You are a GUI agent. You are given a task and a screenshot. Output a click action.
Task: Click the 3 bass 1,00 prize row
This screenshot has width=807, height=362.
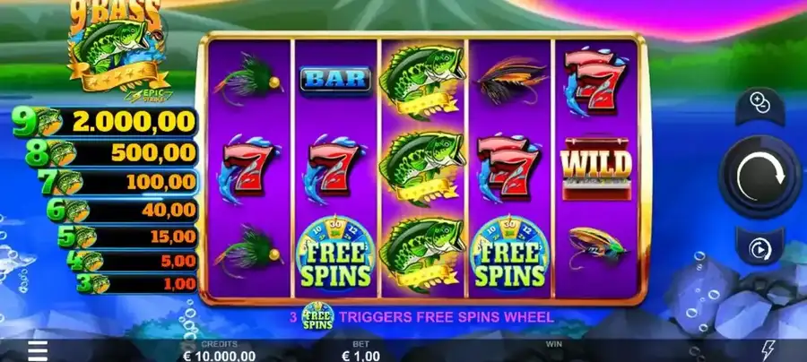[137, 283]
